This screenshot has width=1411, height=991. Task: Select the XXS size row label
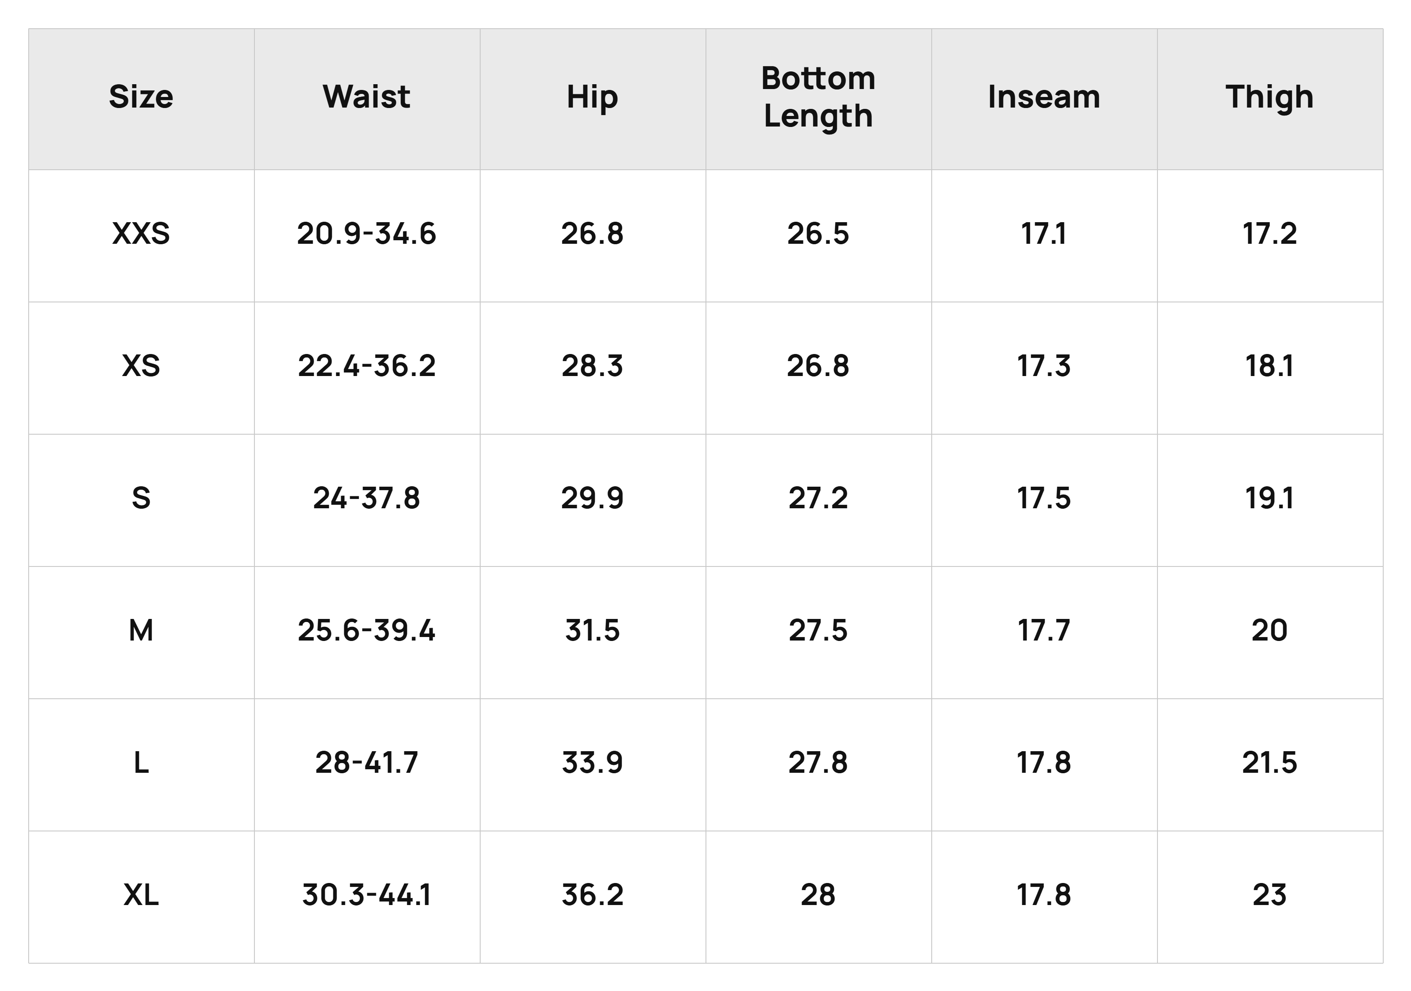pos(141,234)
